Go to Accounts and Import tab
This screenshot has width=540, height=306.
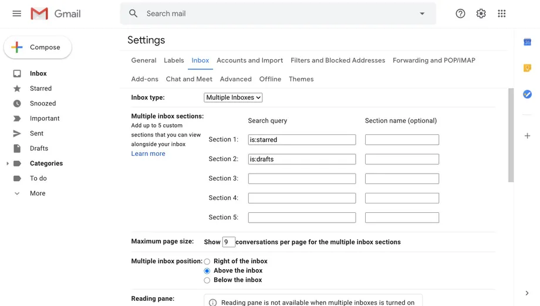pos(249,60)
